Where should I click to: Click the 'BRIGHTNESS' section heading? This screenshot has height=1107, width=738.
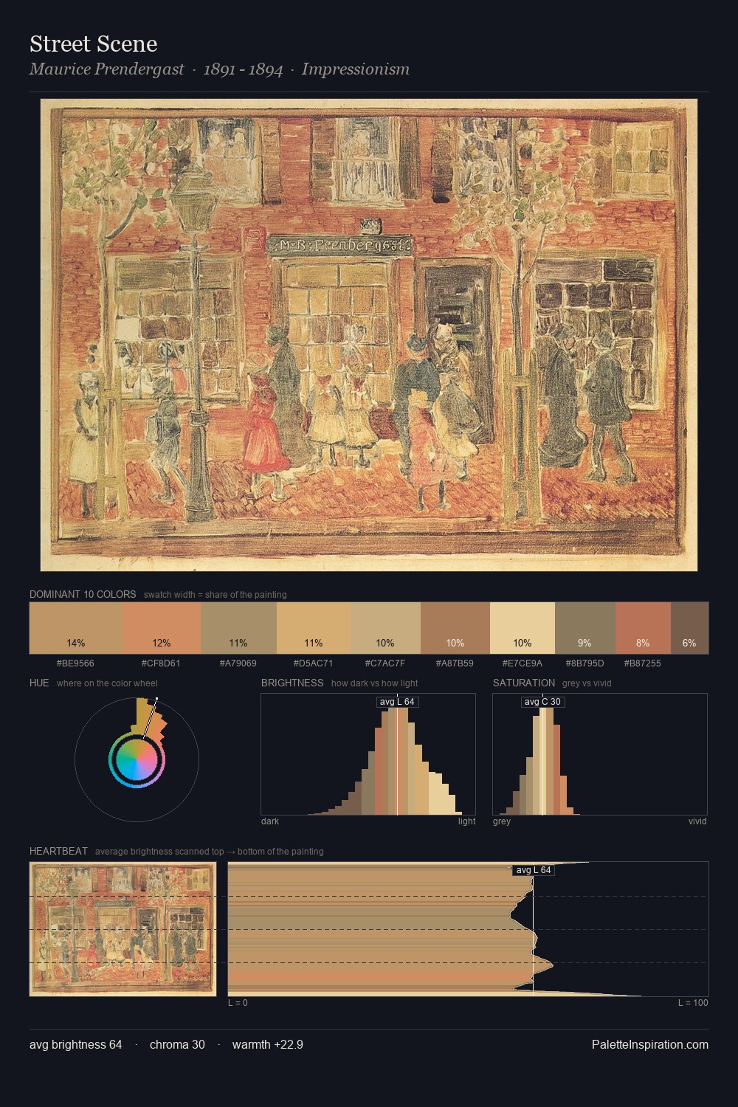292,683
